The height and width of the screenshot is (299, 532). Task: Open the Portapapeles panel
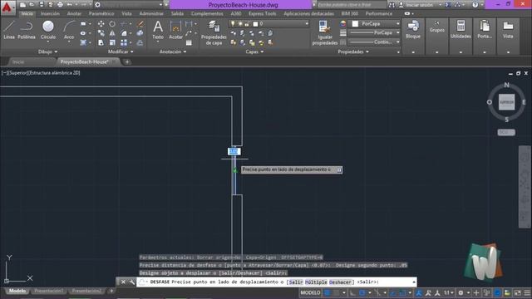[x=485, y=30]
